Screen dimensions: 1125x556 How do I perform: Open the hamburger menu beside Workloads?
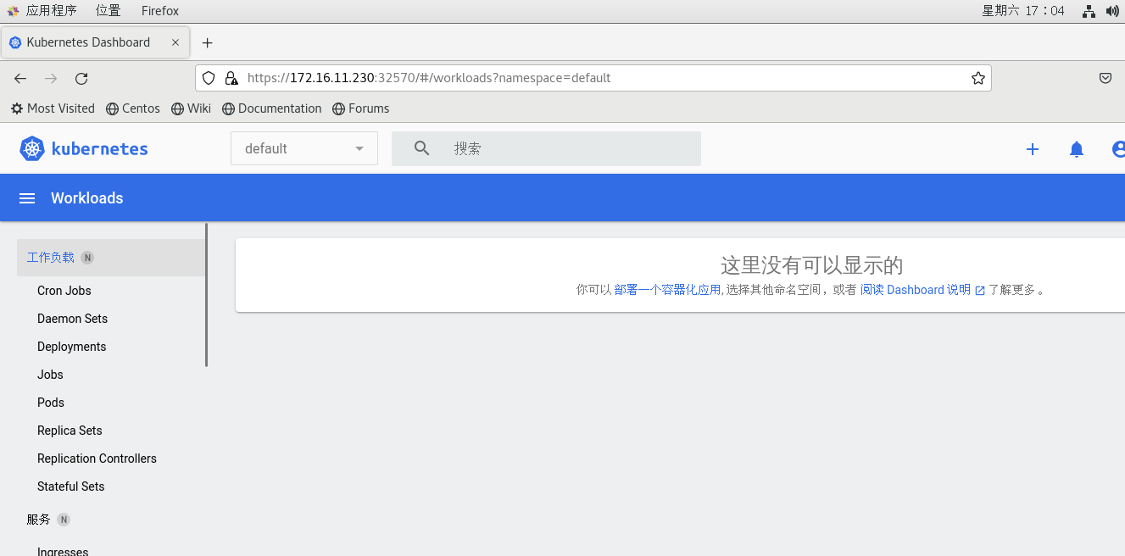coord(27,198)
